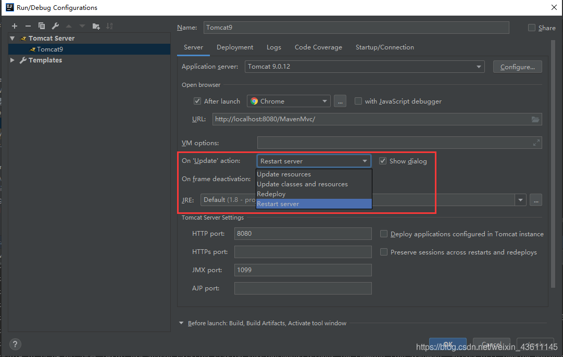Expand the Templates tree node
563x357 pixels.
12,60
